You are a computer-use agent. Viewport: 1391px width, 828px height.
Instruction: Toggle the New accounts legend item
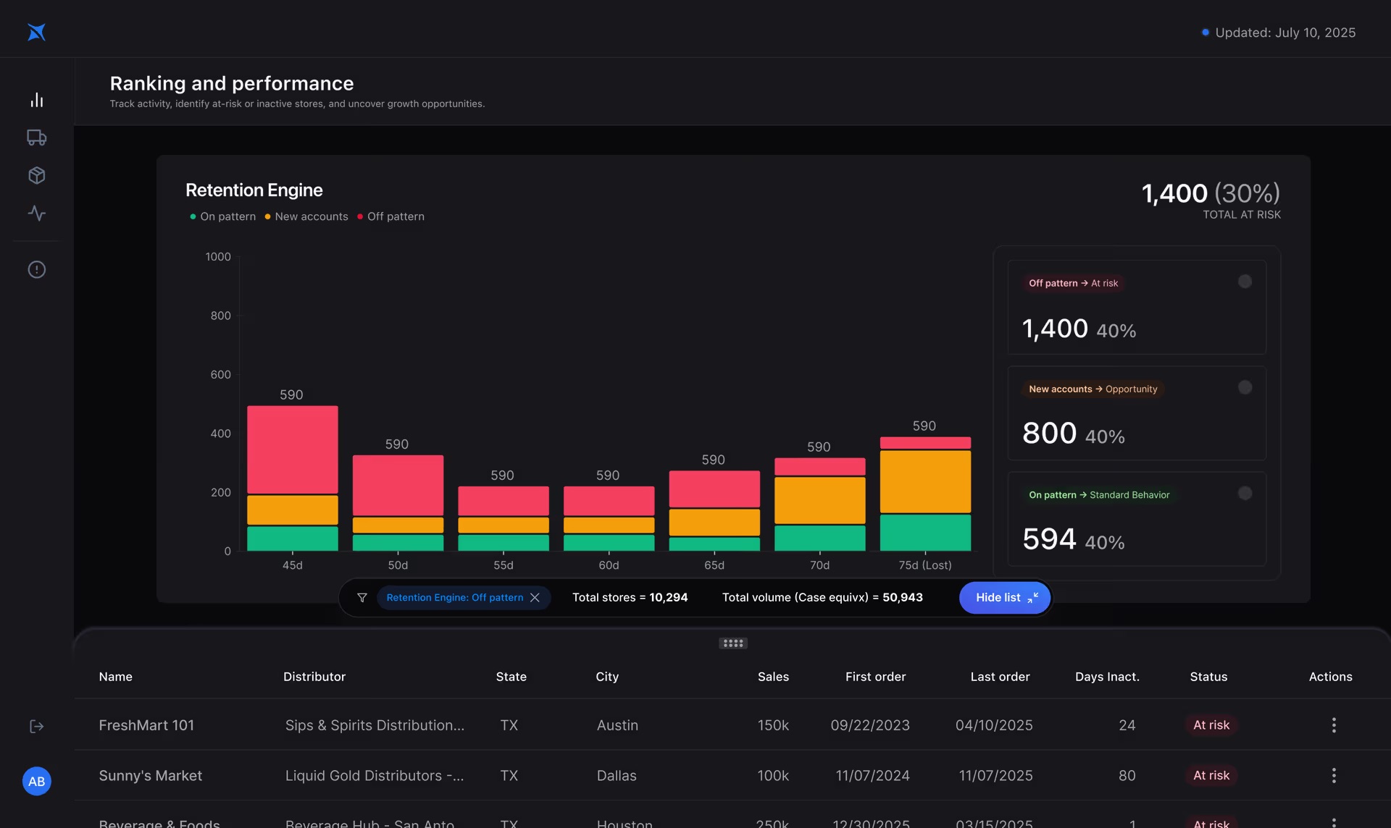[306, 216]
